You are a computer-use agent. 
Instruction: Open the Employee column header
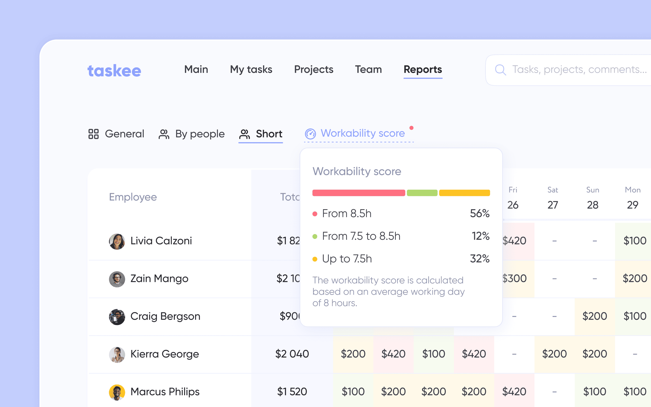click(133, 197)
